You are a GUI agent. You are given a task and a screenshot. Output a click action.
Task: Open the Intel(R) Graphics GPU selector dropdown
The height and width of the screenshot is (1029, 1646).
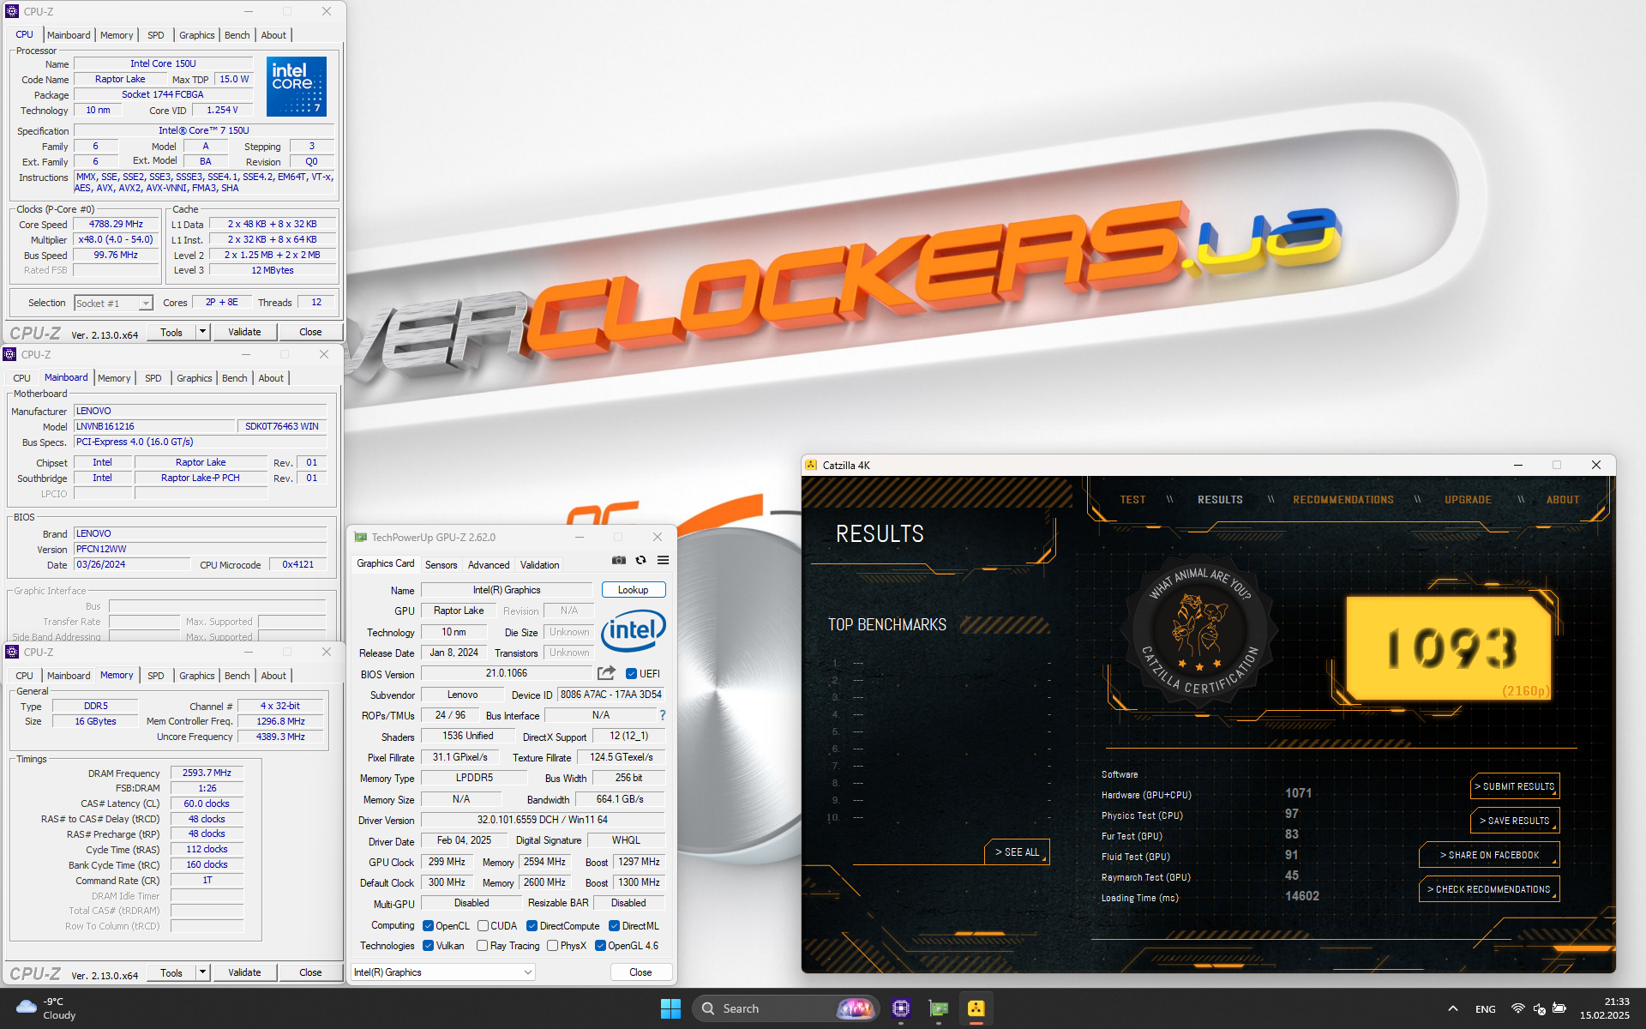(443, 972)
